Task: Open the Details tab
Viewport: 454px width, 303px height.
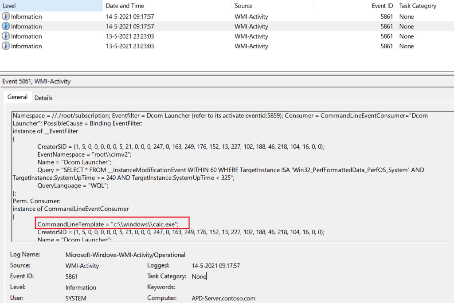Action: [x=43, y=98]
